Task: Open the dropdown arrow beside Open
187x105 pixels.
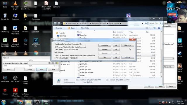Action: click(x=77, y=28)
